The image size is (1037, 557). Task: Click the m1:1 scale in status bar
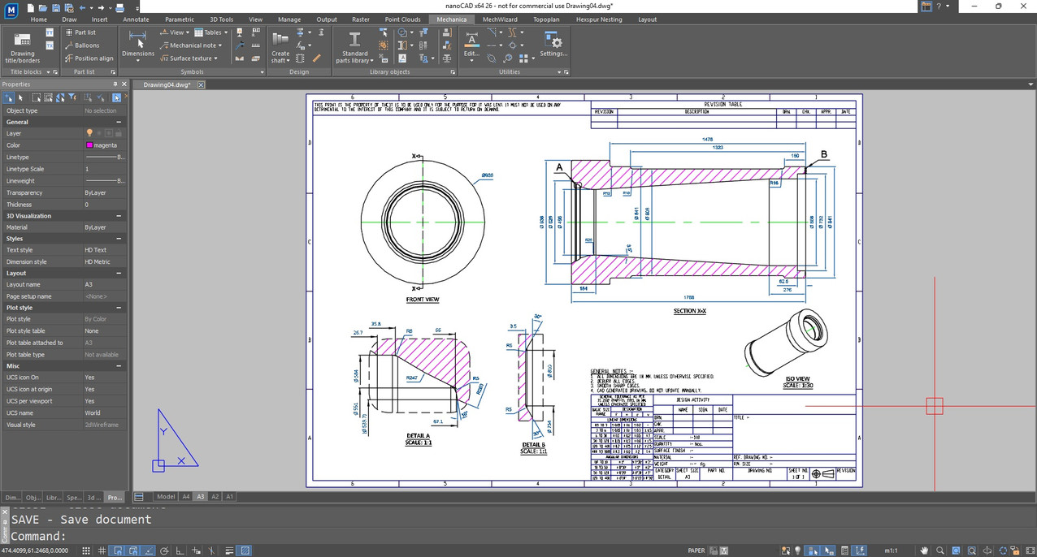pos(892,551)
